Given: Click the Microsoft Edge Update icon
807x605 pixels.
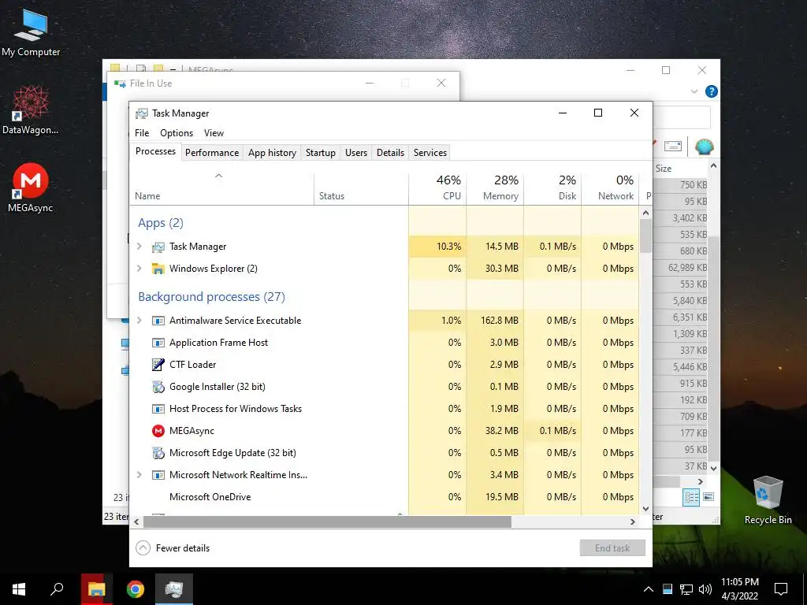Looking at the screenshot, I should (x=158, y=453).
